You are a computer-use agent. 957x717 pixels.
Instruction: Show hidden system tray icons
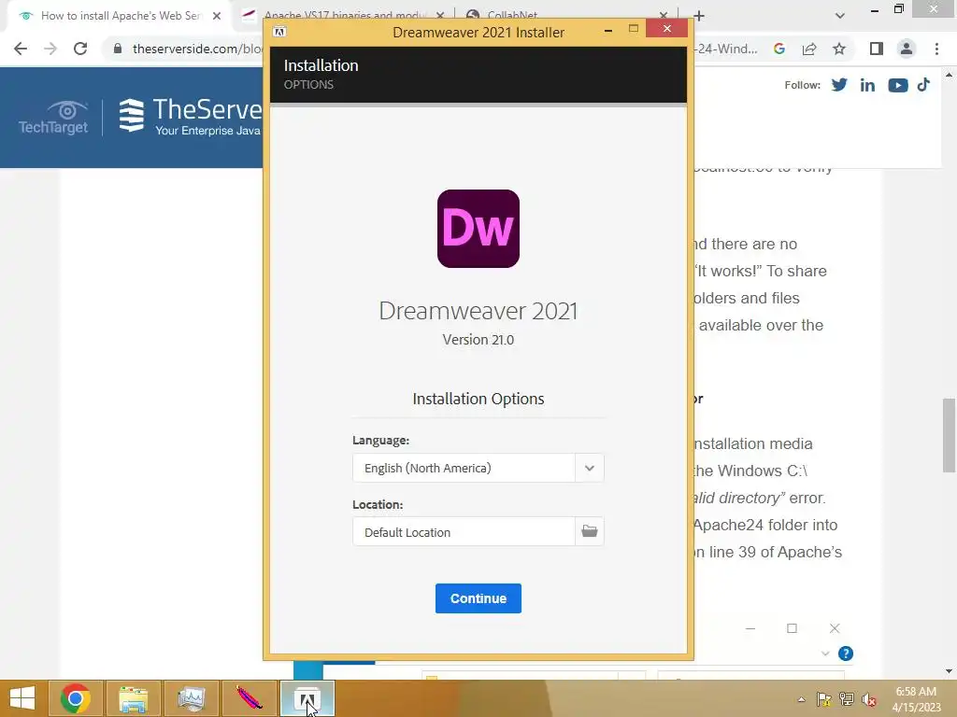click(x=801, y=699)
